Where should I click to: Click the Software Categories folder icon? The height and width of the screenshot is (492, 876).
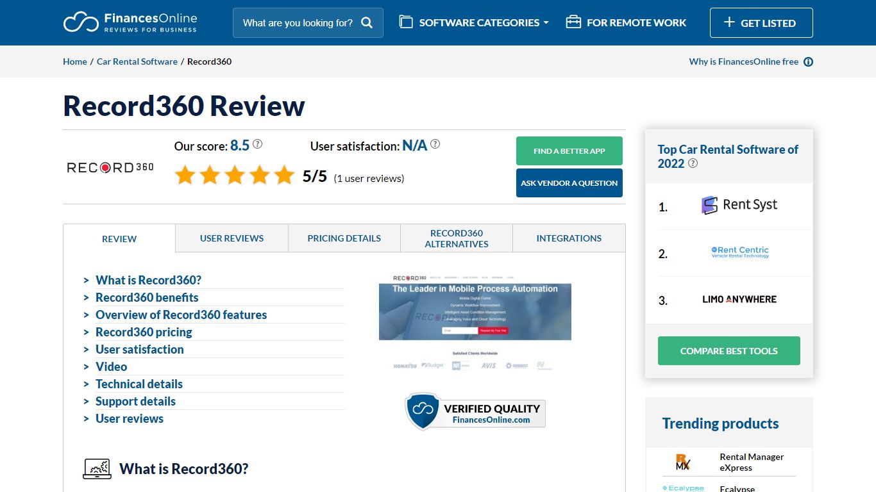(405, 22)
